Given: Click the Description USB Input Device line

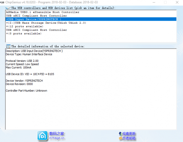Looking at the screenshot, I should tap(34, 51).
